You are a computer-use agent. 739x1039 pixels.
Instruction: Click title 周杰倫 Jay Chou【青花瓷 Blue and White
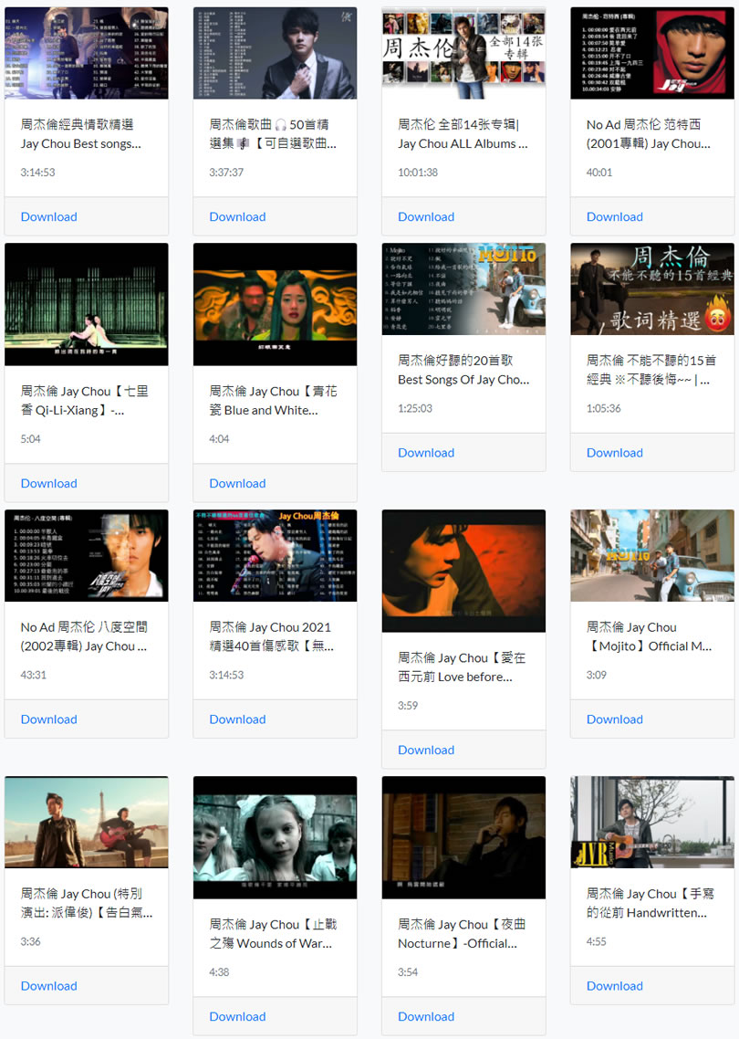tap(274, 401)
